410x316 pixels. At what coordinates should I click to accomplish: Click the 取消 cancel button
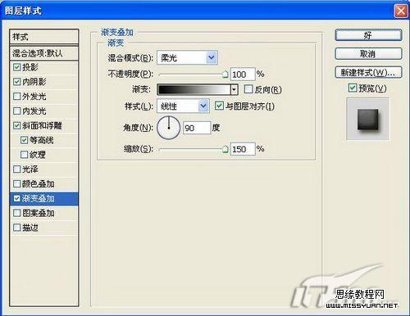[x=368, y=54]
